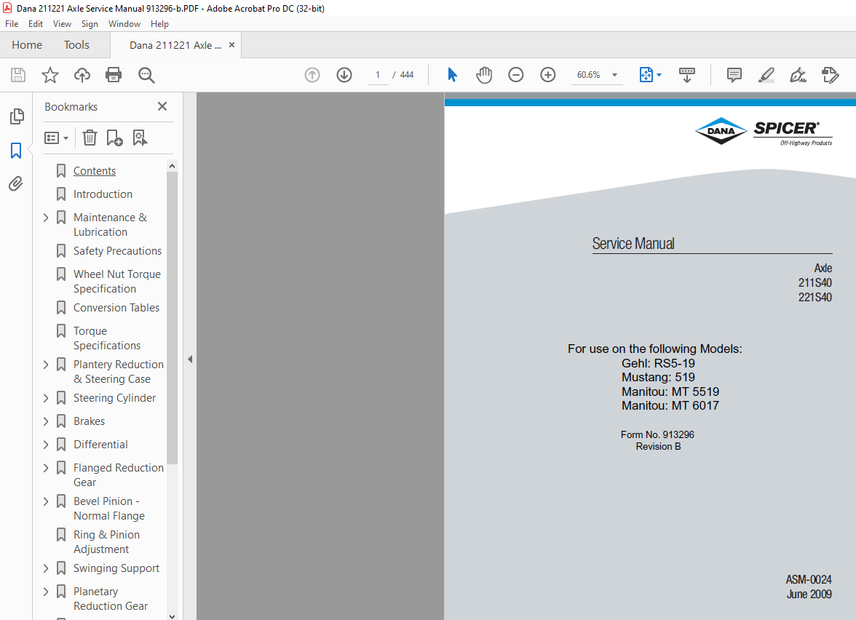856x620 pixels.
Task: Expand Swinging Support bookmark
Action: (x=46, y=569)
